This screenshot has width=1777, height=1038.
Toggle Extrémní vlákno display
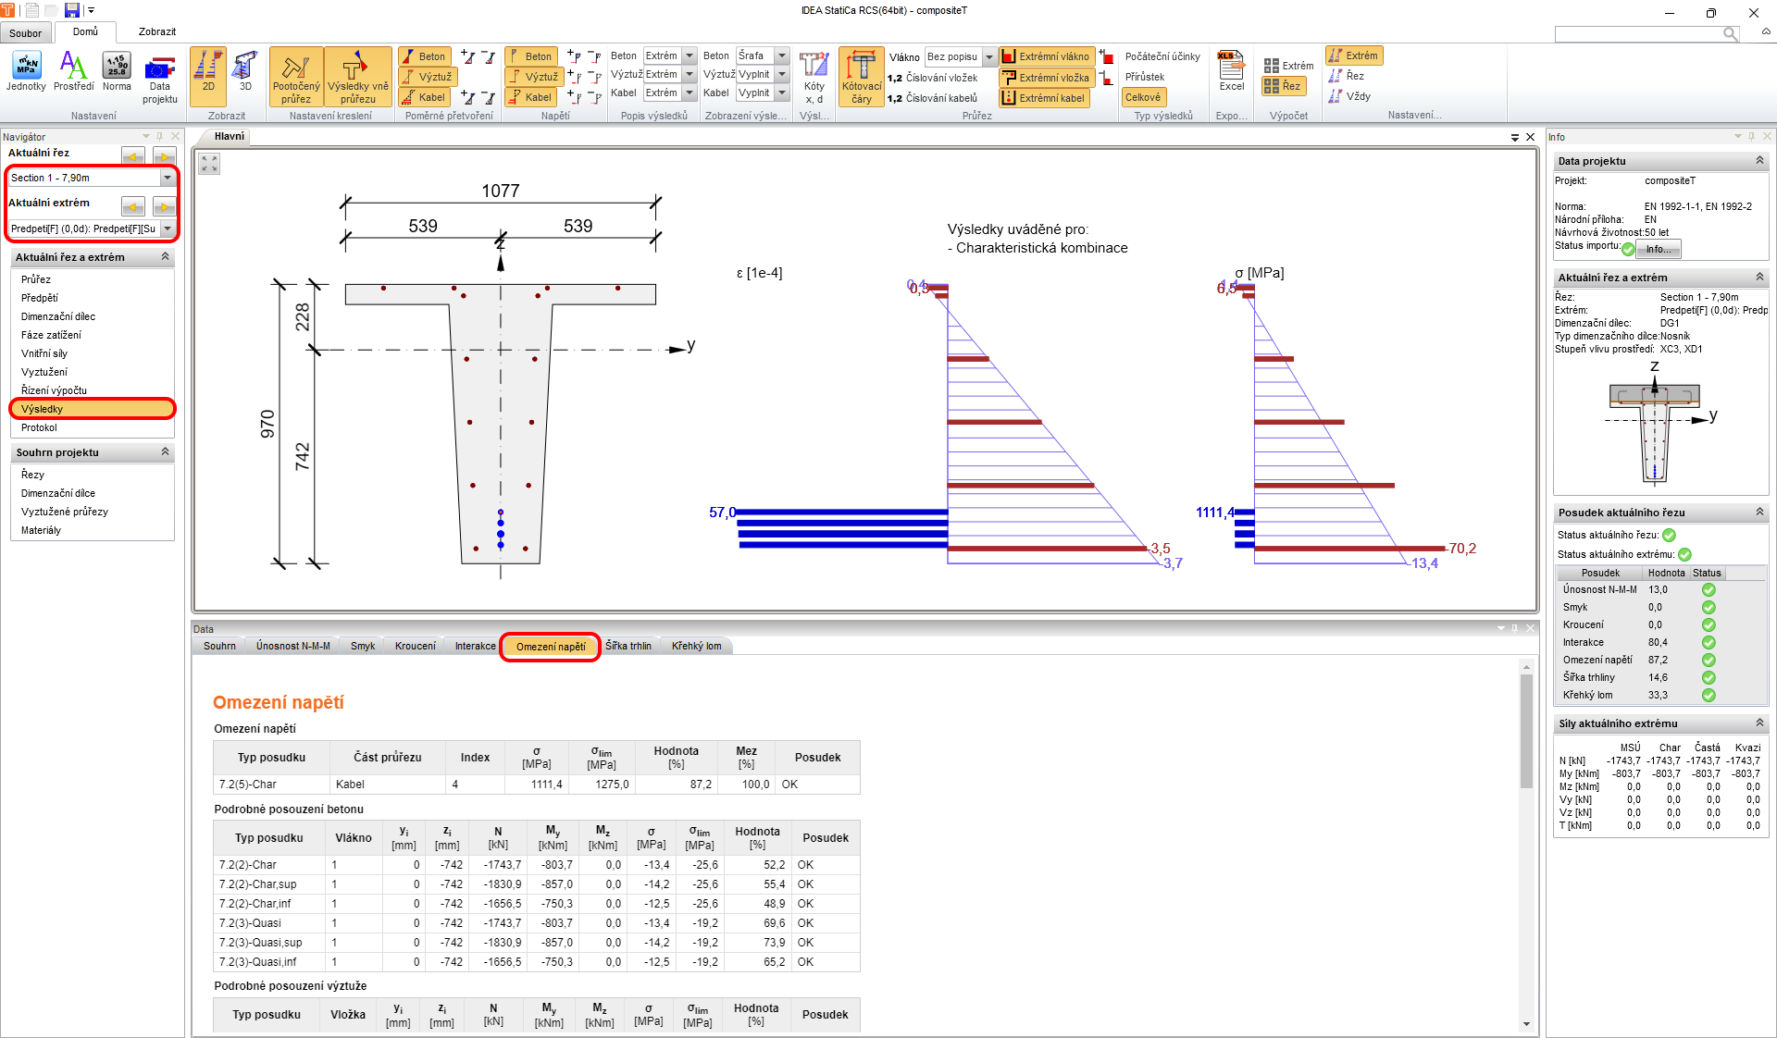(1046, 56)
